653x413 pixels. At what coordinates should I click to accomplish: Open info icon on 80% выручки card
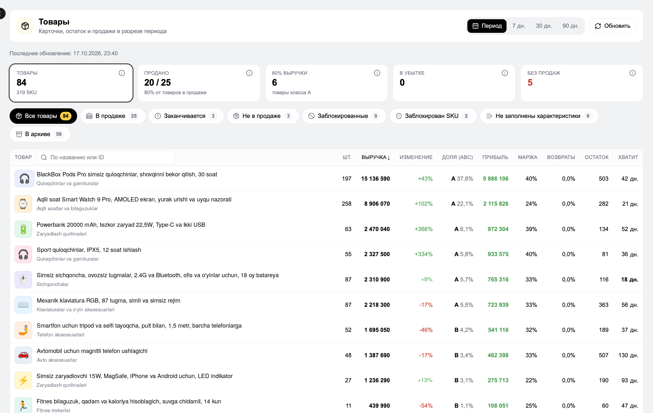pos(377,73)
